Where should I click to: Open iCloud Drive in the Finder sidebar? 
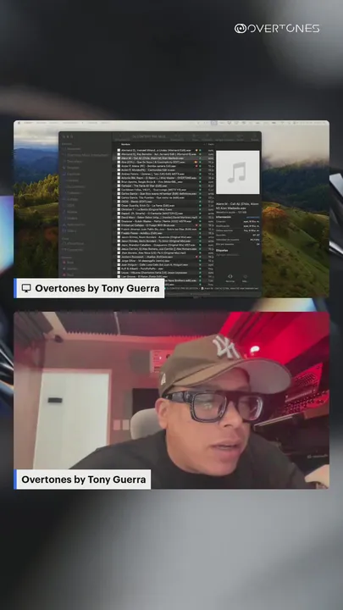(x=75, y=243)
